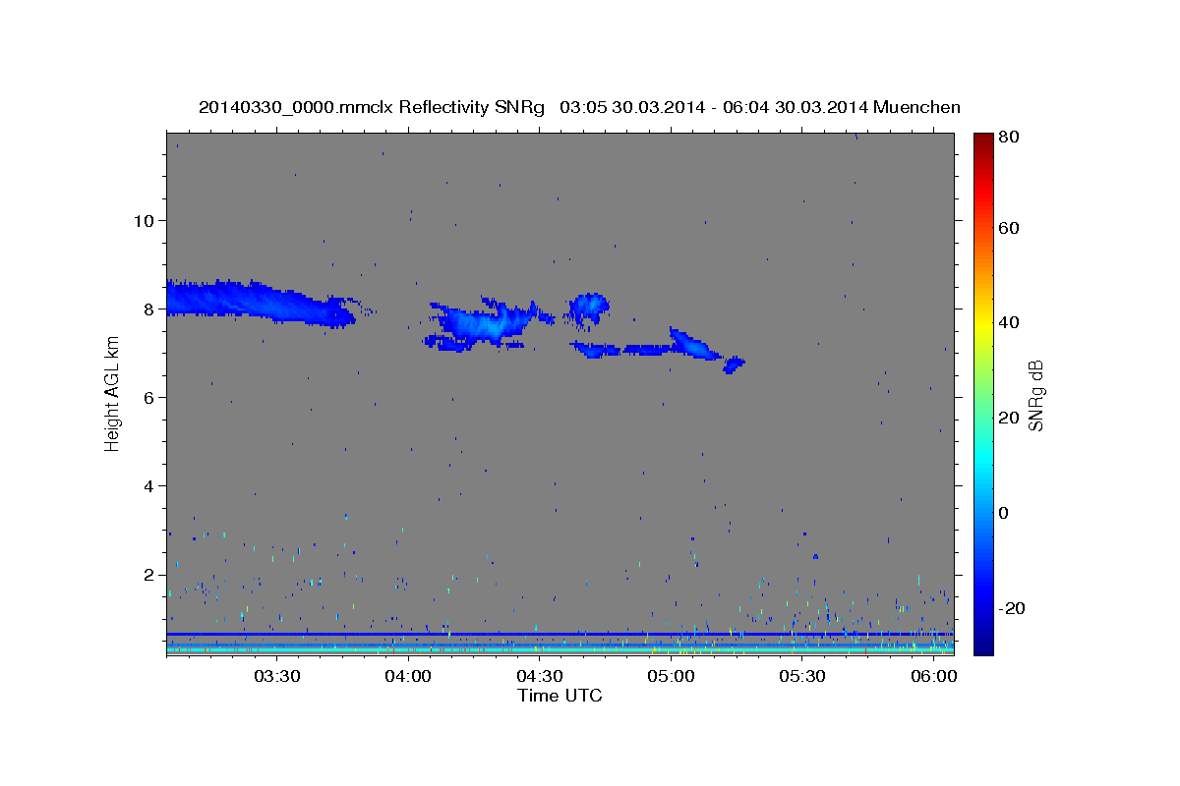Click the 05:00 time tick label
Viewport: 1180px width, 786px height.
(x=671, y=676)
